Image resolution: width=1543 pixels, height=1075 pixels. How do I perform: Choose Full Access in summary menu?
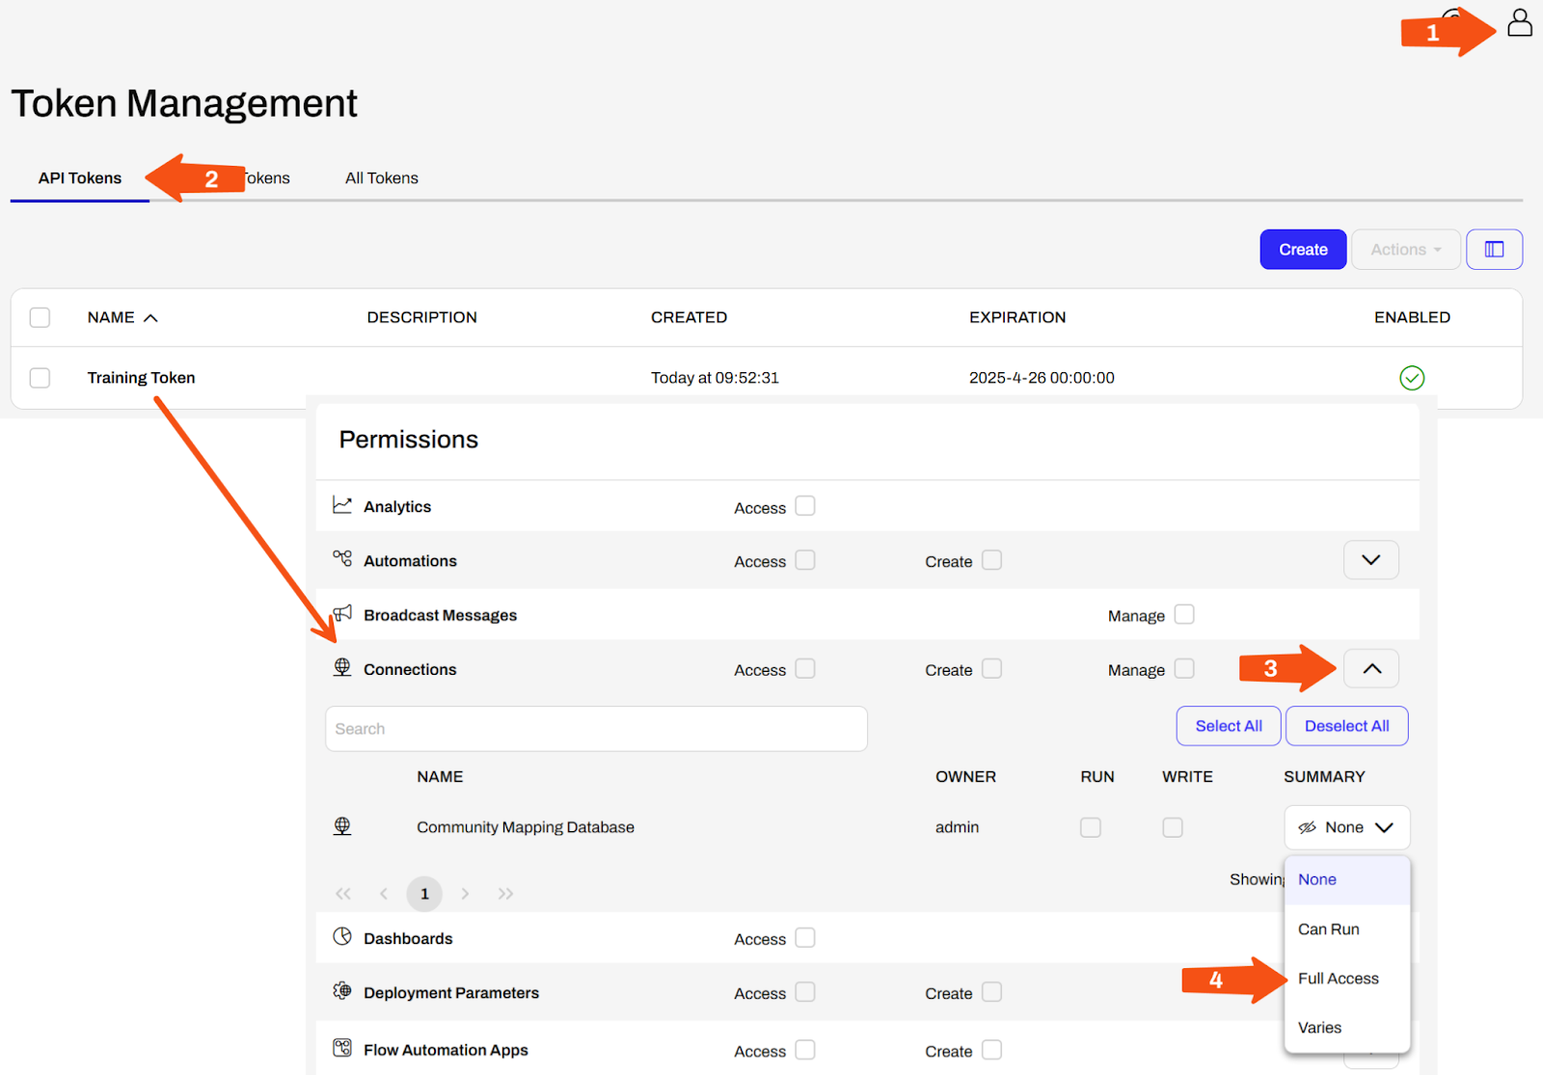(x=1347, y=979)
